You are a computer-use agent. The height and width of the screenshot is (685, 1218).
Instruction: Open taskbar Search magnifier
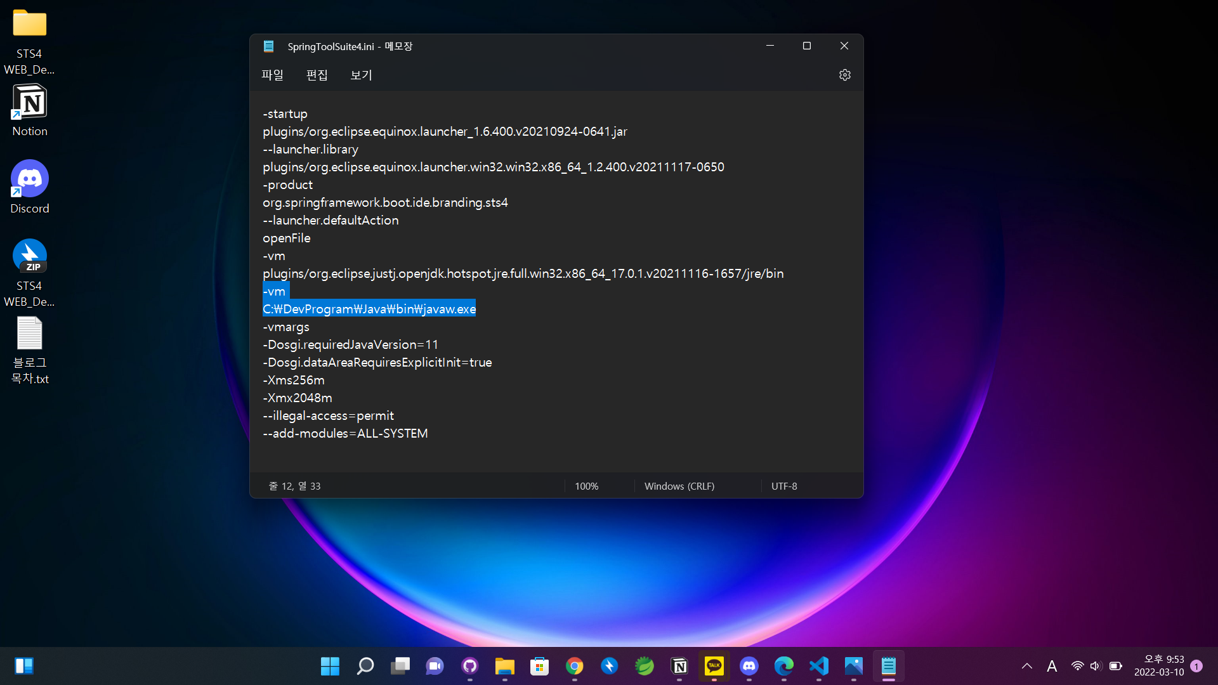tap(365, 666)
